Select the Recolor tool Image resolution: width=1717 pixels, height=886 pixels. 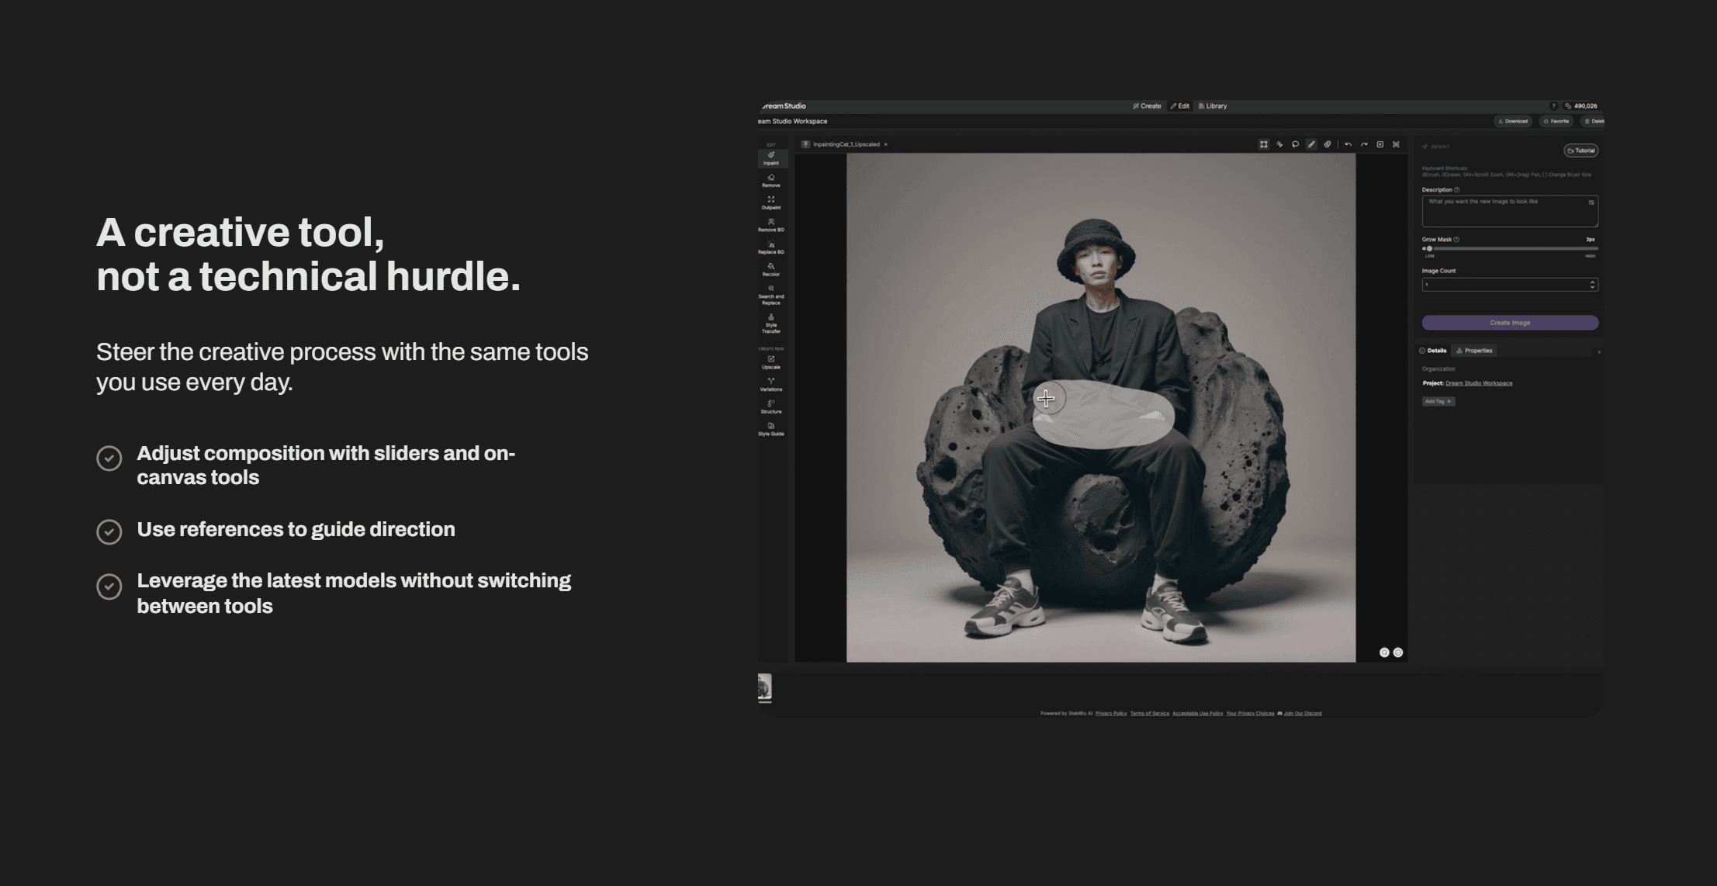click(x=770, y=269)
